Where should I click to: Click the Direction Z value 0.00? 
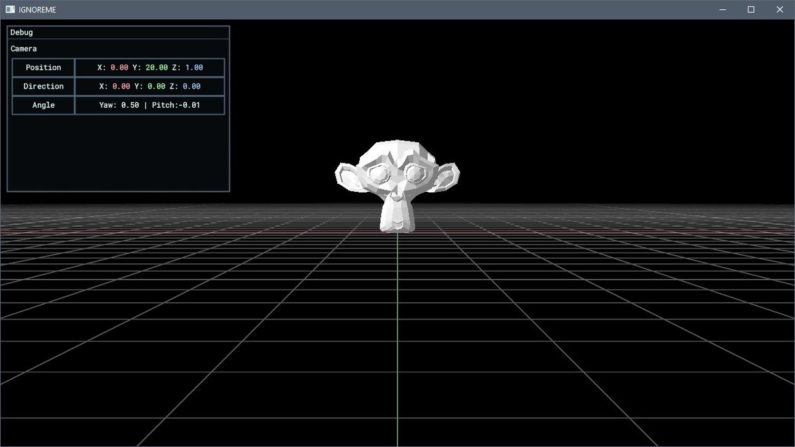(191, 87)
